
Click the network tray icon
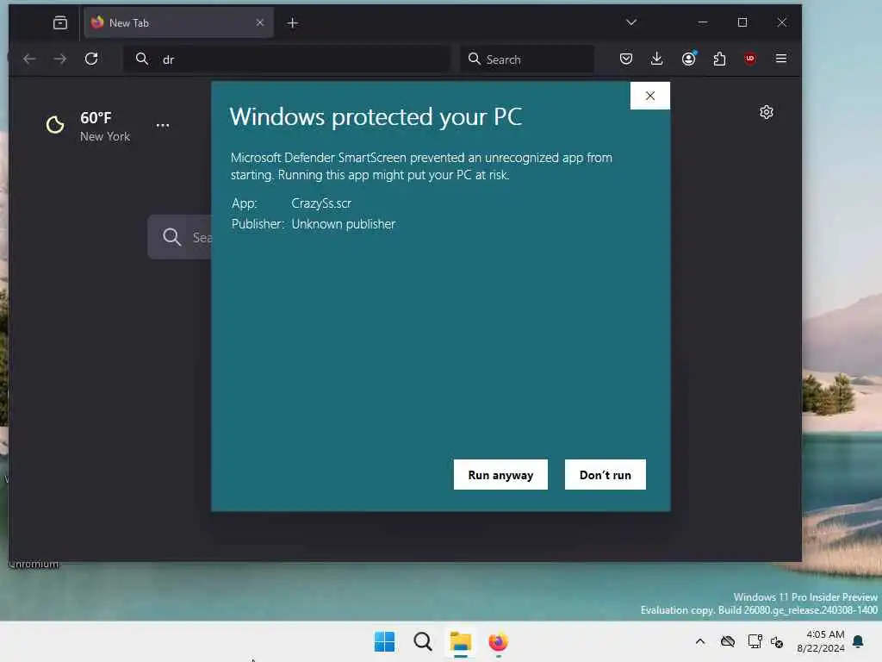click(x=755, y=641)
